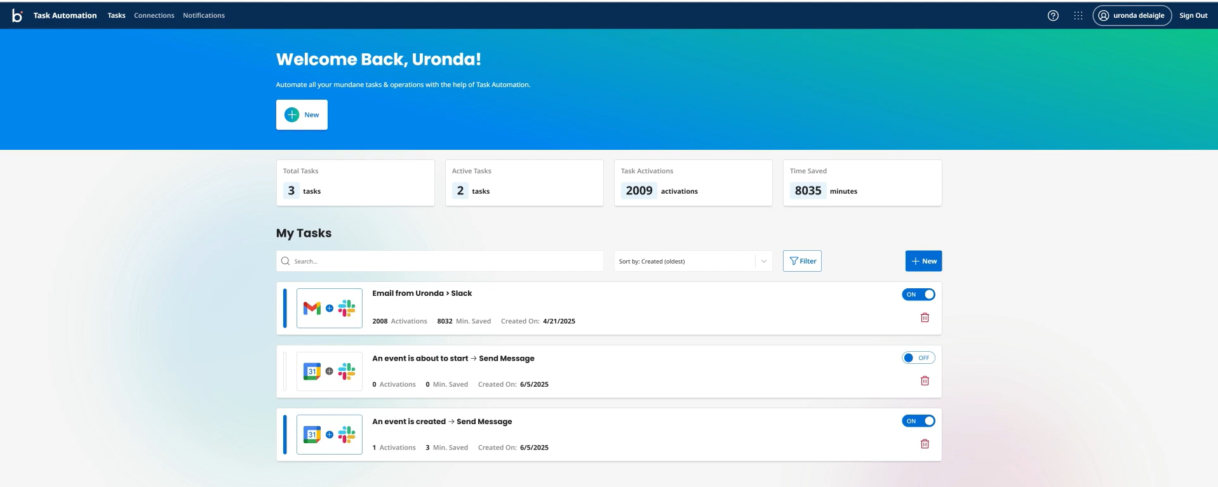Click Slack icon in 'event is created' task
Image resolution: width=1218 pixels, height=487 pixels.
pos(347,435)
